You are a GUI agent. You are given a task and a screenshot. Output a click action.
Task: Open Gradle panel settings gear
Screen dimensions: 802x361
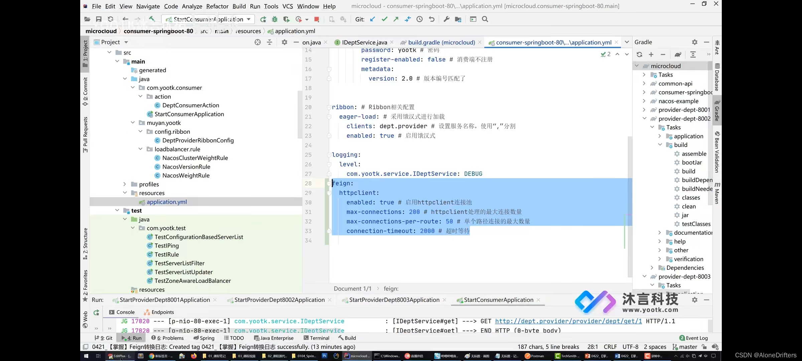[695, 42]
